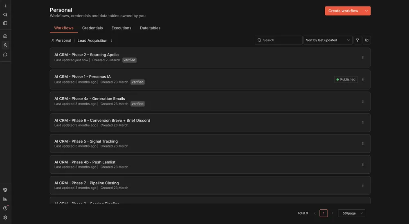
Task: Go to Home via sidebar house icon
Action: [x=5, y=36]
